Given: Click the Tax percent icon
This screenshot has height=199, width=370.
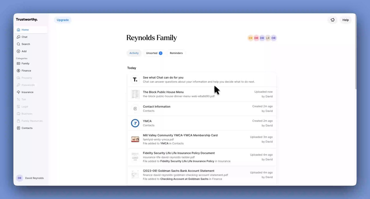Looking at the screenshot, I should [x=18, y=99].
